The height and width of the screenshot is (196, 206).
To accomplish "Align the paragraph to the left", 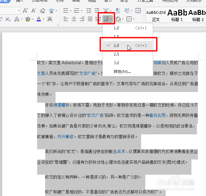I will 66,19.
